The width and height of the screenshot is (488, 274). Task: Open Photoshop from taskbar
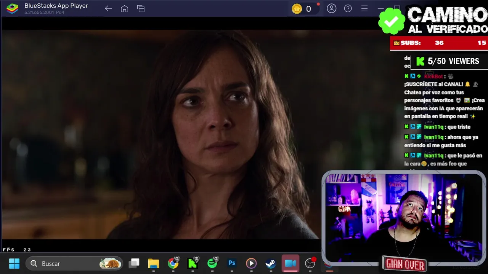tap(232, 263)
